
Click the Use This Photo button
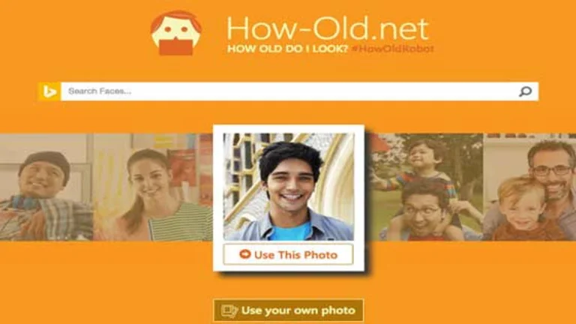tap(288, 254)
